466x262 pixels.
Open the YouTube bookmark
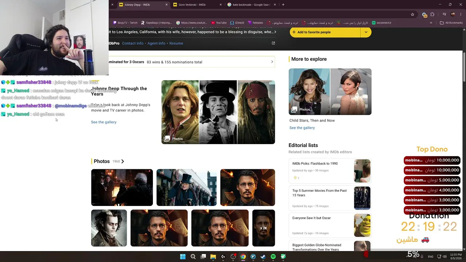coord(219,23)
